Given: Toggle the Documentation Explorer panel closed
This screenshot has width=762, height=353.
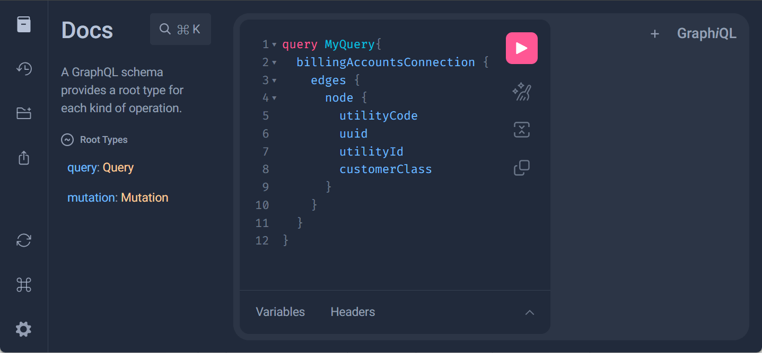Looking at the screenshot, I should click(23, 24).
